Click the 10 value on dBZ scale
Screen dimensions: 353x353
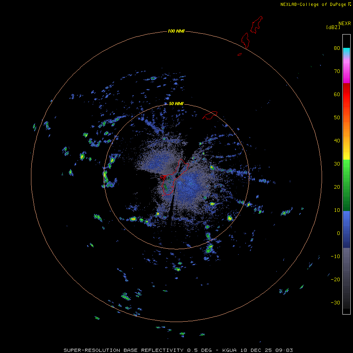(x=337, y=210)
